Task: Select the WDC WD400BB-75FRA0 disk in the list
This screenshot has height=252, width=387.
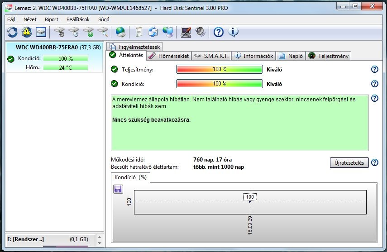Action: (54, 57)
